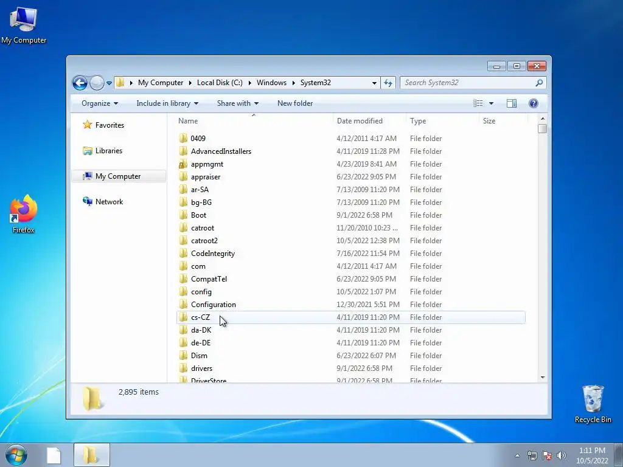Select the catroot2 folder icon

[x=183, y=241]
